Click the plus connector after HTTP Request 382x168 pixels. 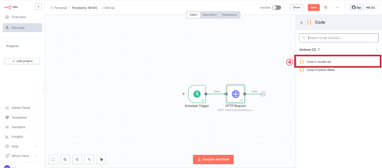click(263, 94)
